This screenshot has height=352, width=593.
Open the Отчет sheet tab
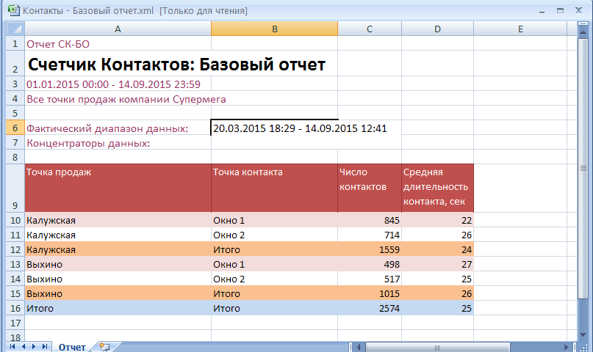pos(72,347)
